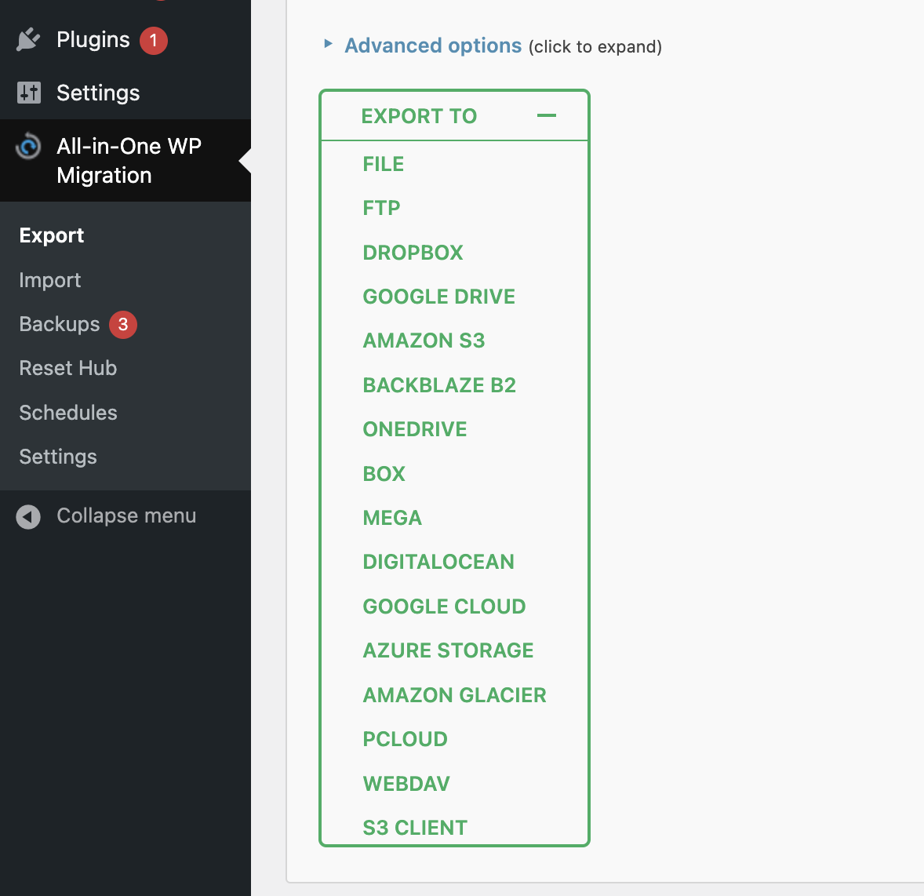Choose OneDrive from the export list
This screenshot has height=896, width=924.
[415, 429]
